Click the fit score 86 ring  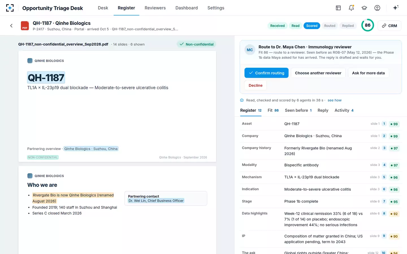(368, 25)
